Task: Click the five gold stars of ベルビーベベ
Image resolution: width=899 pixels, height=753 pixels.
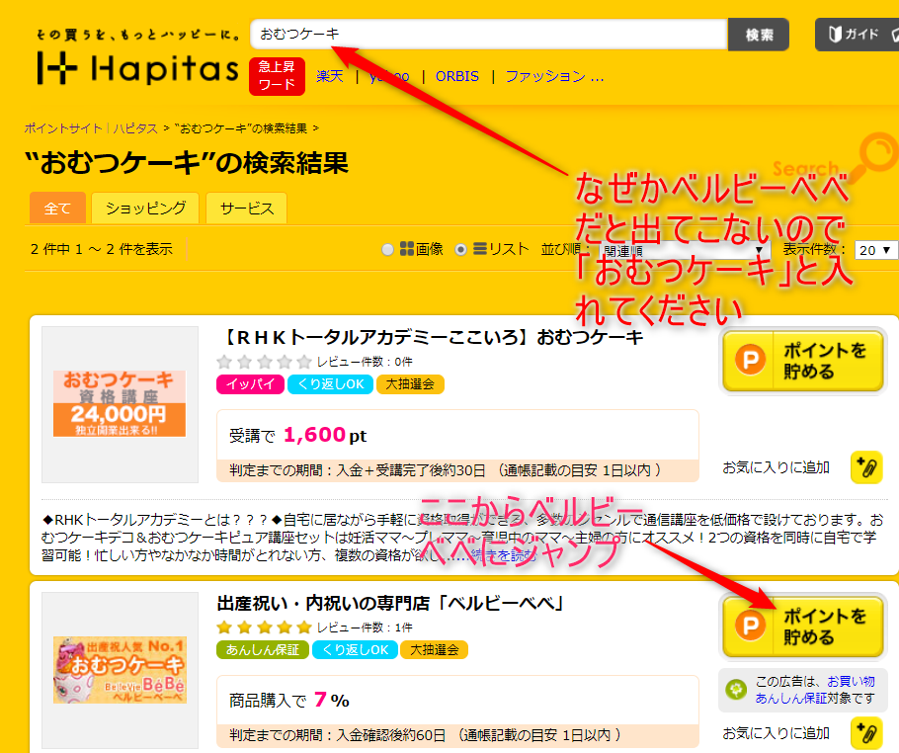Action: coord(265,627)
